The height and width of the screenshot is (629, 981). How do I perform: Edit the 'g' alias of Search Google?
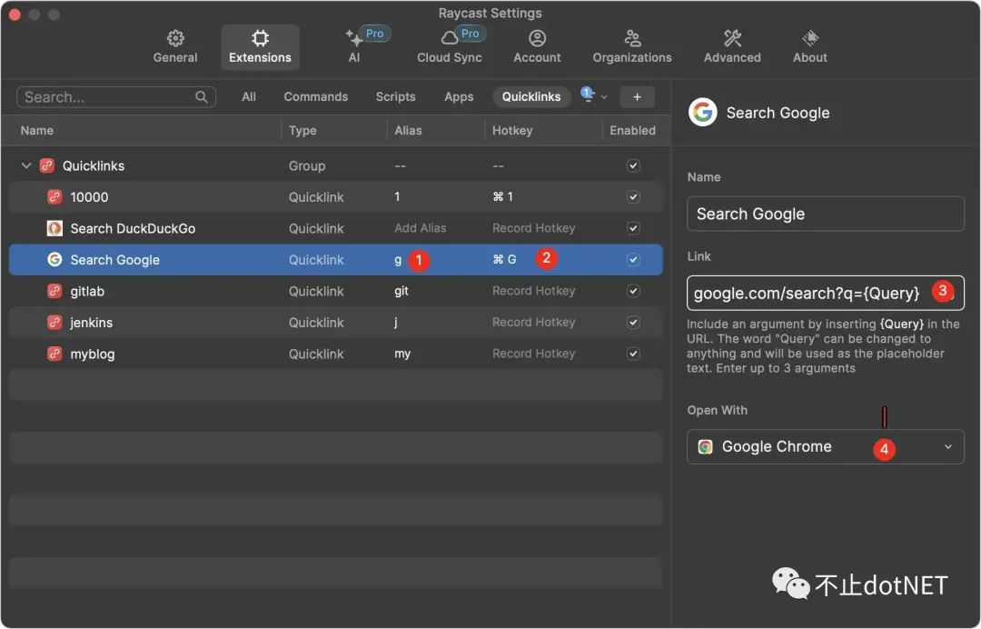pyautogui.click(x=398, y=260)
